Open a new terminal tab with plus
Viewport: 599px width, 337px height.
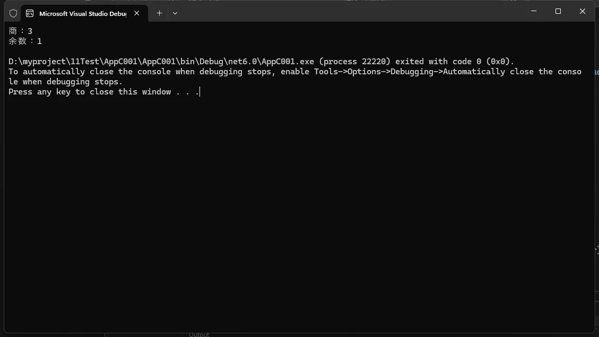coord(159,13)
